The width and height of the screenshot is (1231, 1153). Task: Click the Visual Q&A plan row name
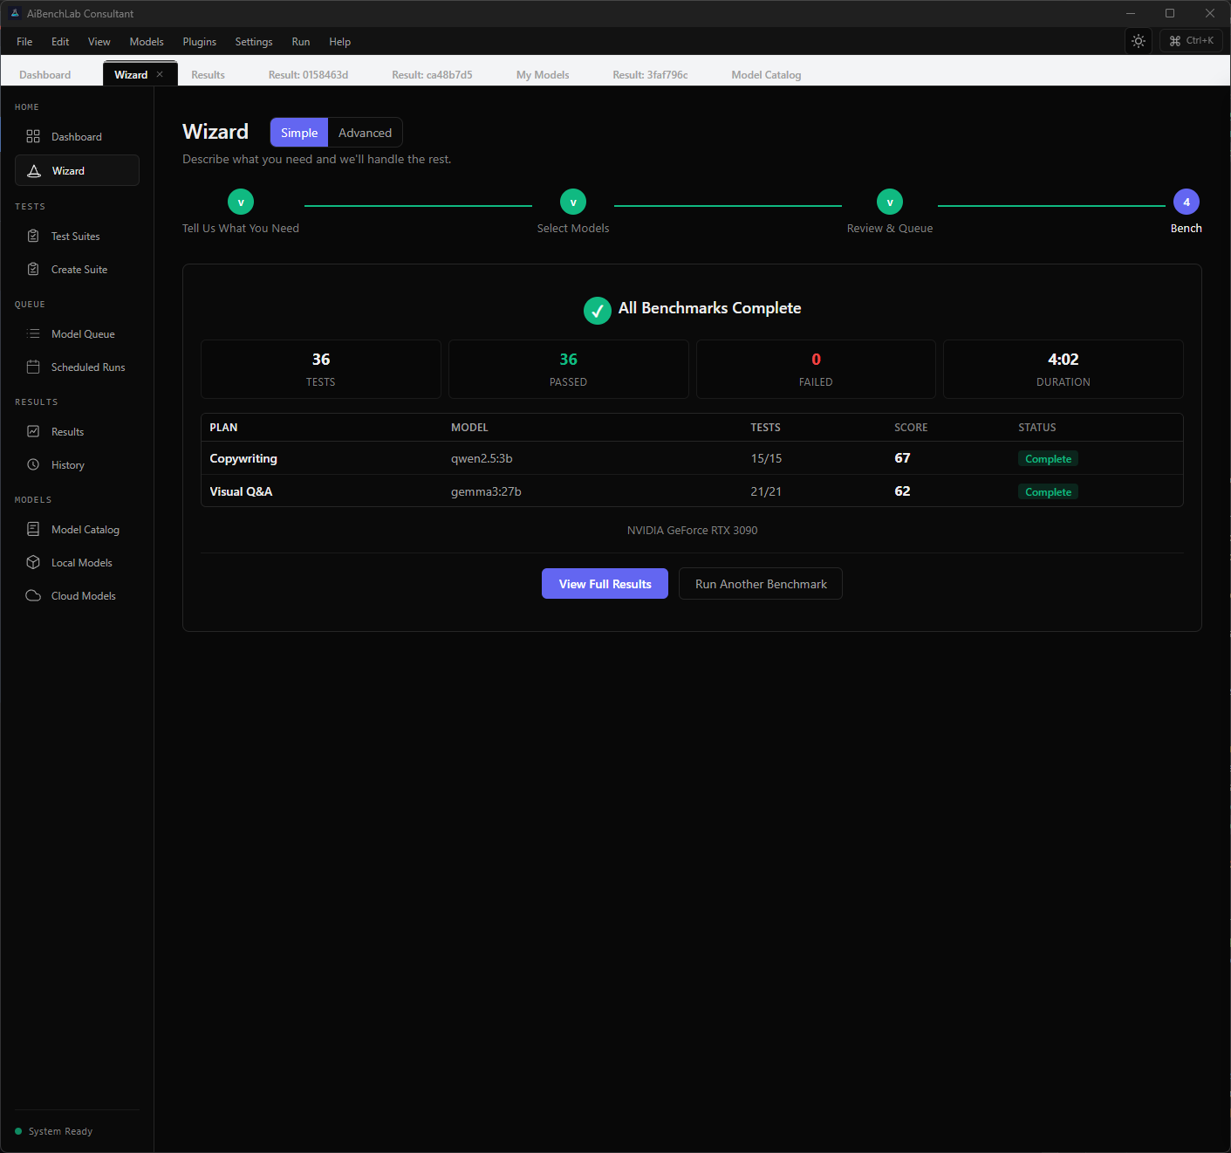[241, 491]
